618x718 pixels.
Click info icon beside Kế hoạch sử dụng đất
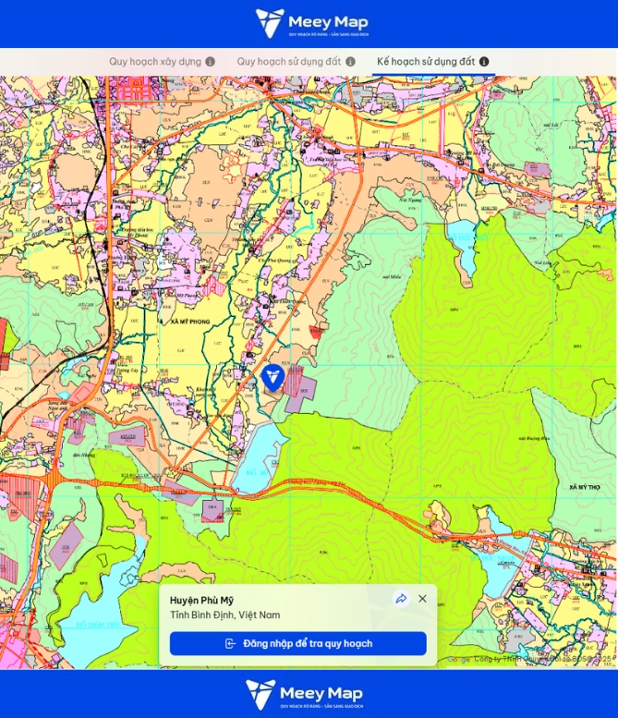point(484,62)
